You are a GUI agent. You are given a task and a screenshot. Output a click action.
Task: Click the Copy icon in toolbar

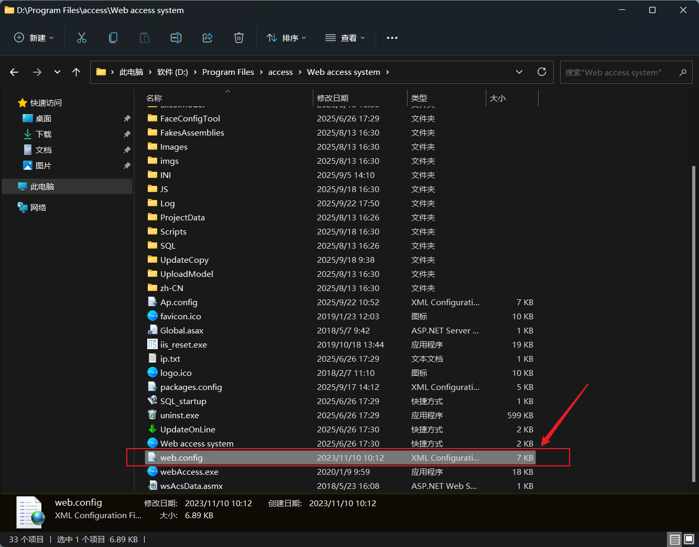tap(113, 38)
